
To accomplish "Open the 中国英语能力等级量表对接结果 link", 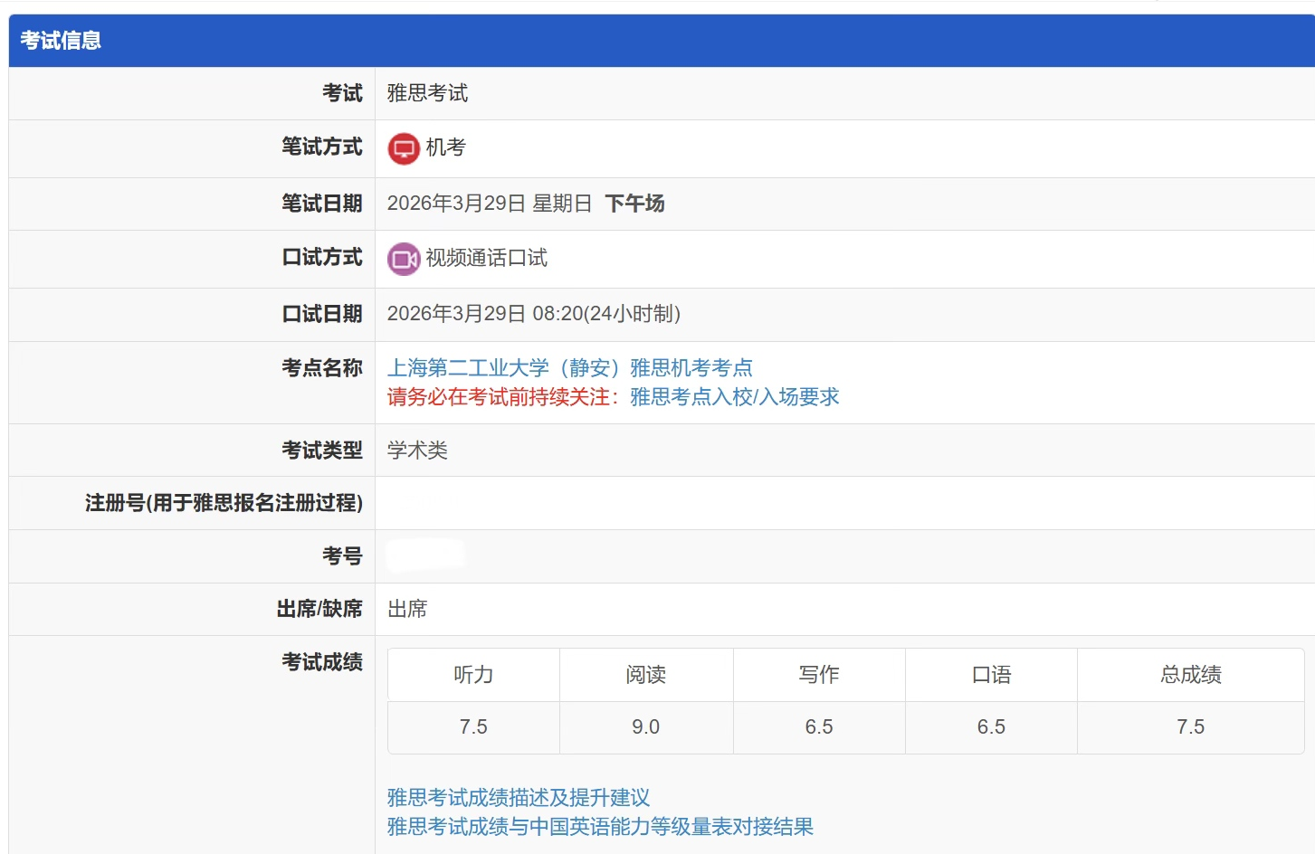I will [600, 827].
